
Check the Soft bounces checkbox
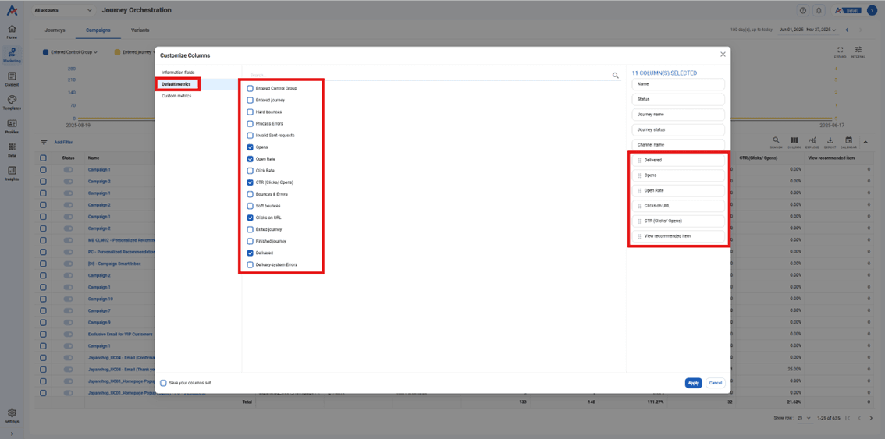250,206
